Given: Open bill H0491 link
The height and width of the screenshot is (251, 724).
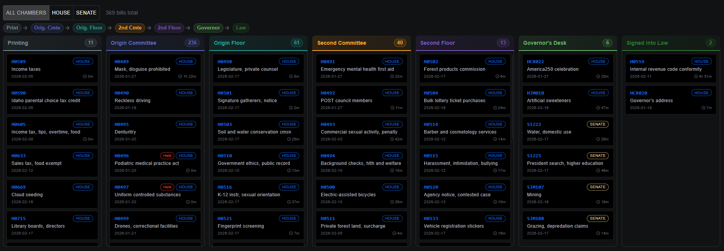Looking at the screenshot, I should [328, 62].
